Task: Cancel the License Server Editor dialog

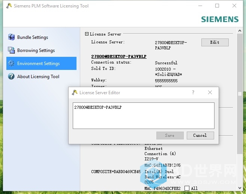Action: click(200, 135)
